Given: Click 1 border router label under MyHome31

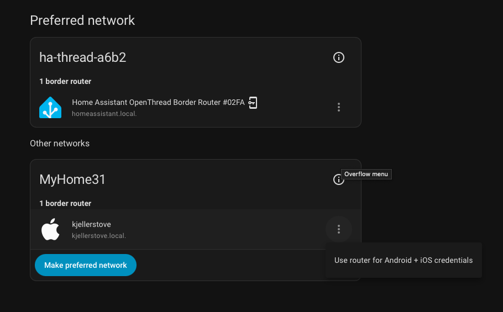Looking at the screenshot, I should (65, 203).
